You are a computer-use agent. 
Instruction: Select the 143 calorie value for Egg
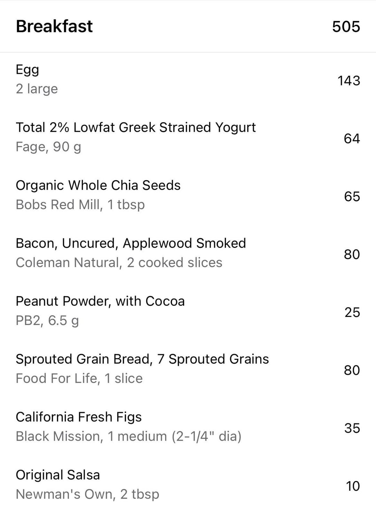pyautogui.click(x=349, y=81)
